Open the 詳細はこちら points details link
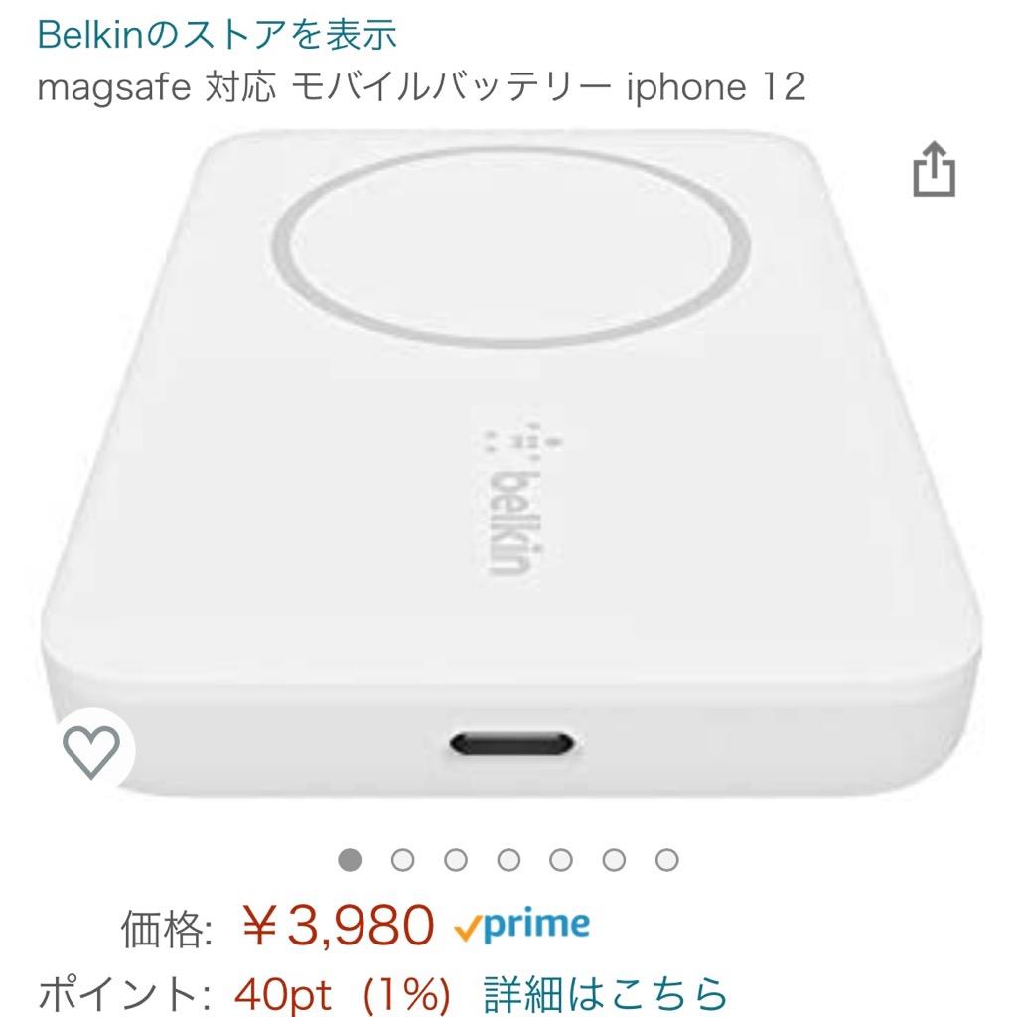Screen dimensions: 1017x1017 click(x=606, y=993)
